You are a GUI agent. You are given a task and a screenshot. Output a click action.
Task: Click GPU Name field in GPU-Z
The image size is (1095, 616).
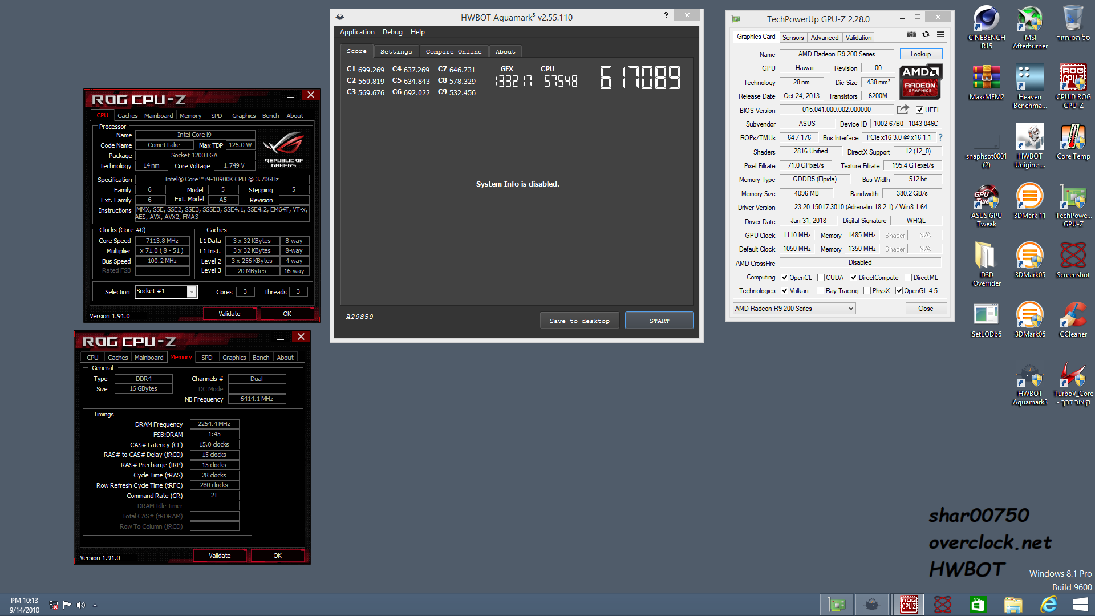pyautogui.click(x=836, y=54)
